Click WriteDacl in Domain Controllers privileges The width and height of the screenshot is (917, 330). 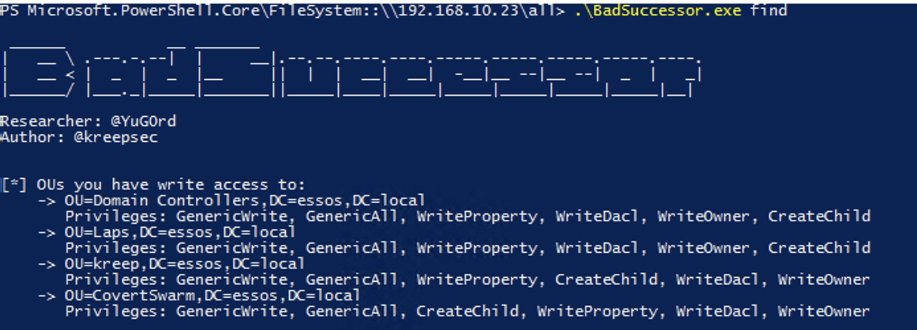[597, 216]
